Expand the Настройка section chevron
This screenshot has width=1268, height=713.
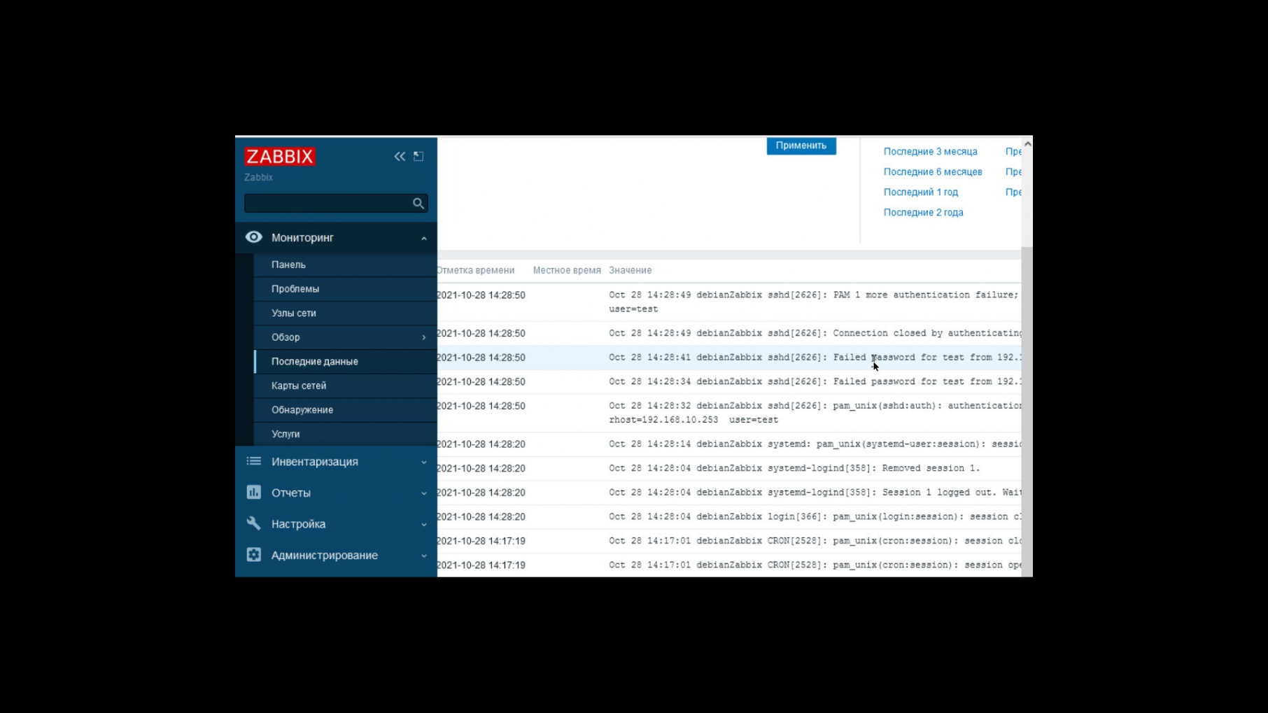(x=423, y=523)
